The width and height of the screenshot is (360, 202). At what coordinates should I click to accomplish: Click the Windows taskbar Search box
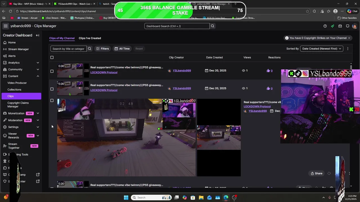(152, 198)
